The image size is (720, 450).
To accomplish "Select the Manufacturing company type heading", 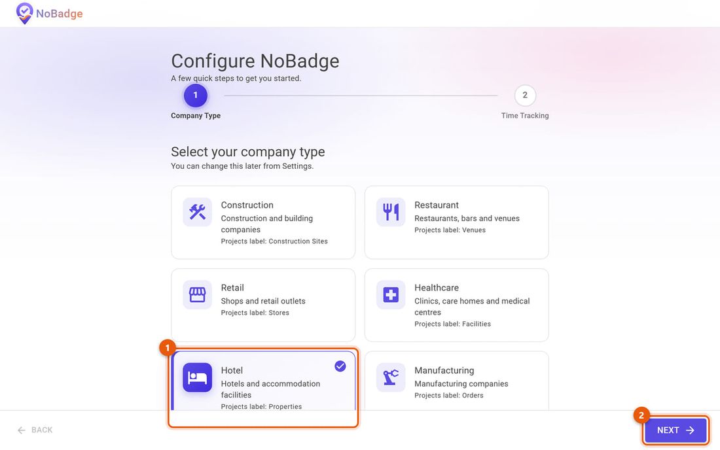I will tap(444, 370).
